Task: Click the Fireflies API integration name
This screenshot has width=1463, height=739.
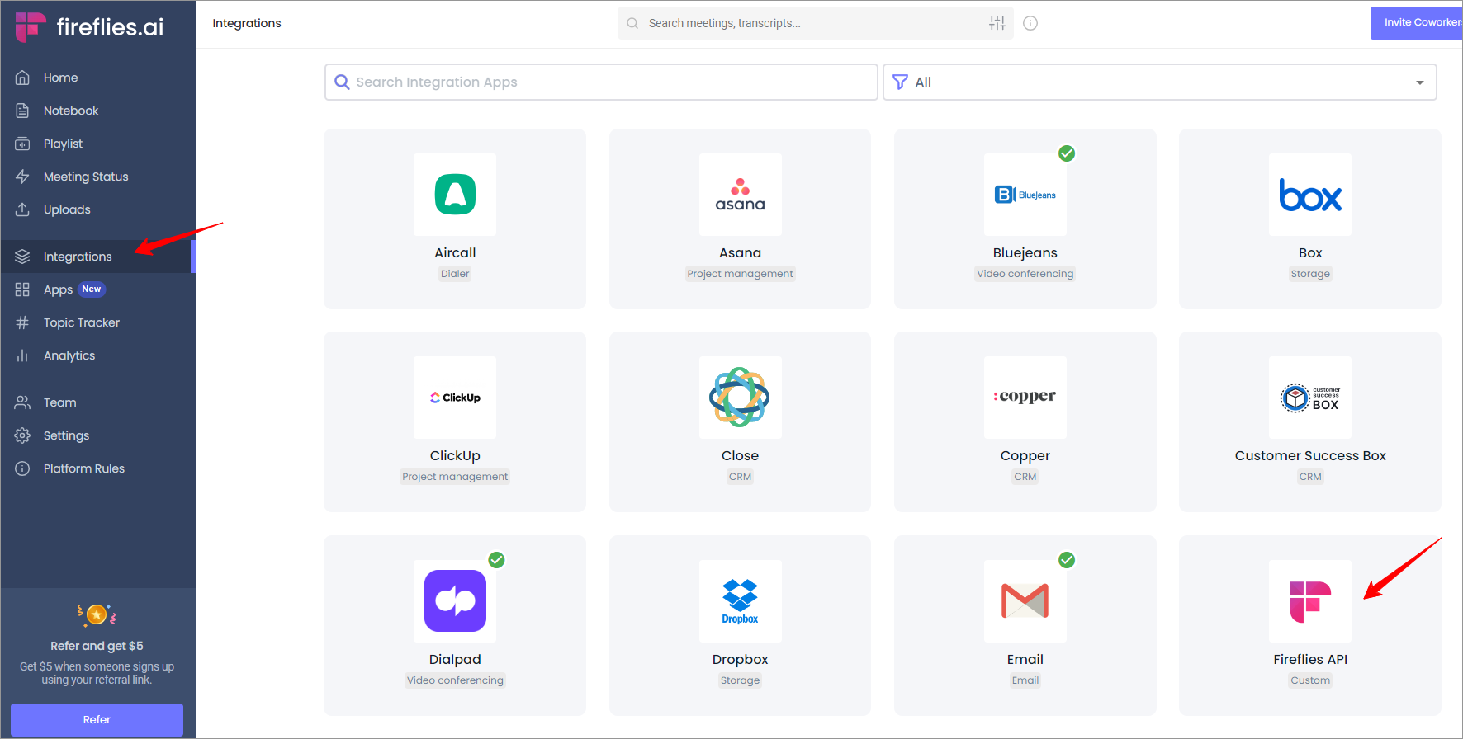Action: point(1310,659)
